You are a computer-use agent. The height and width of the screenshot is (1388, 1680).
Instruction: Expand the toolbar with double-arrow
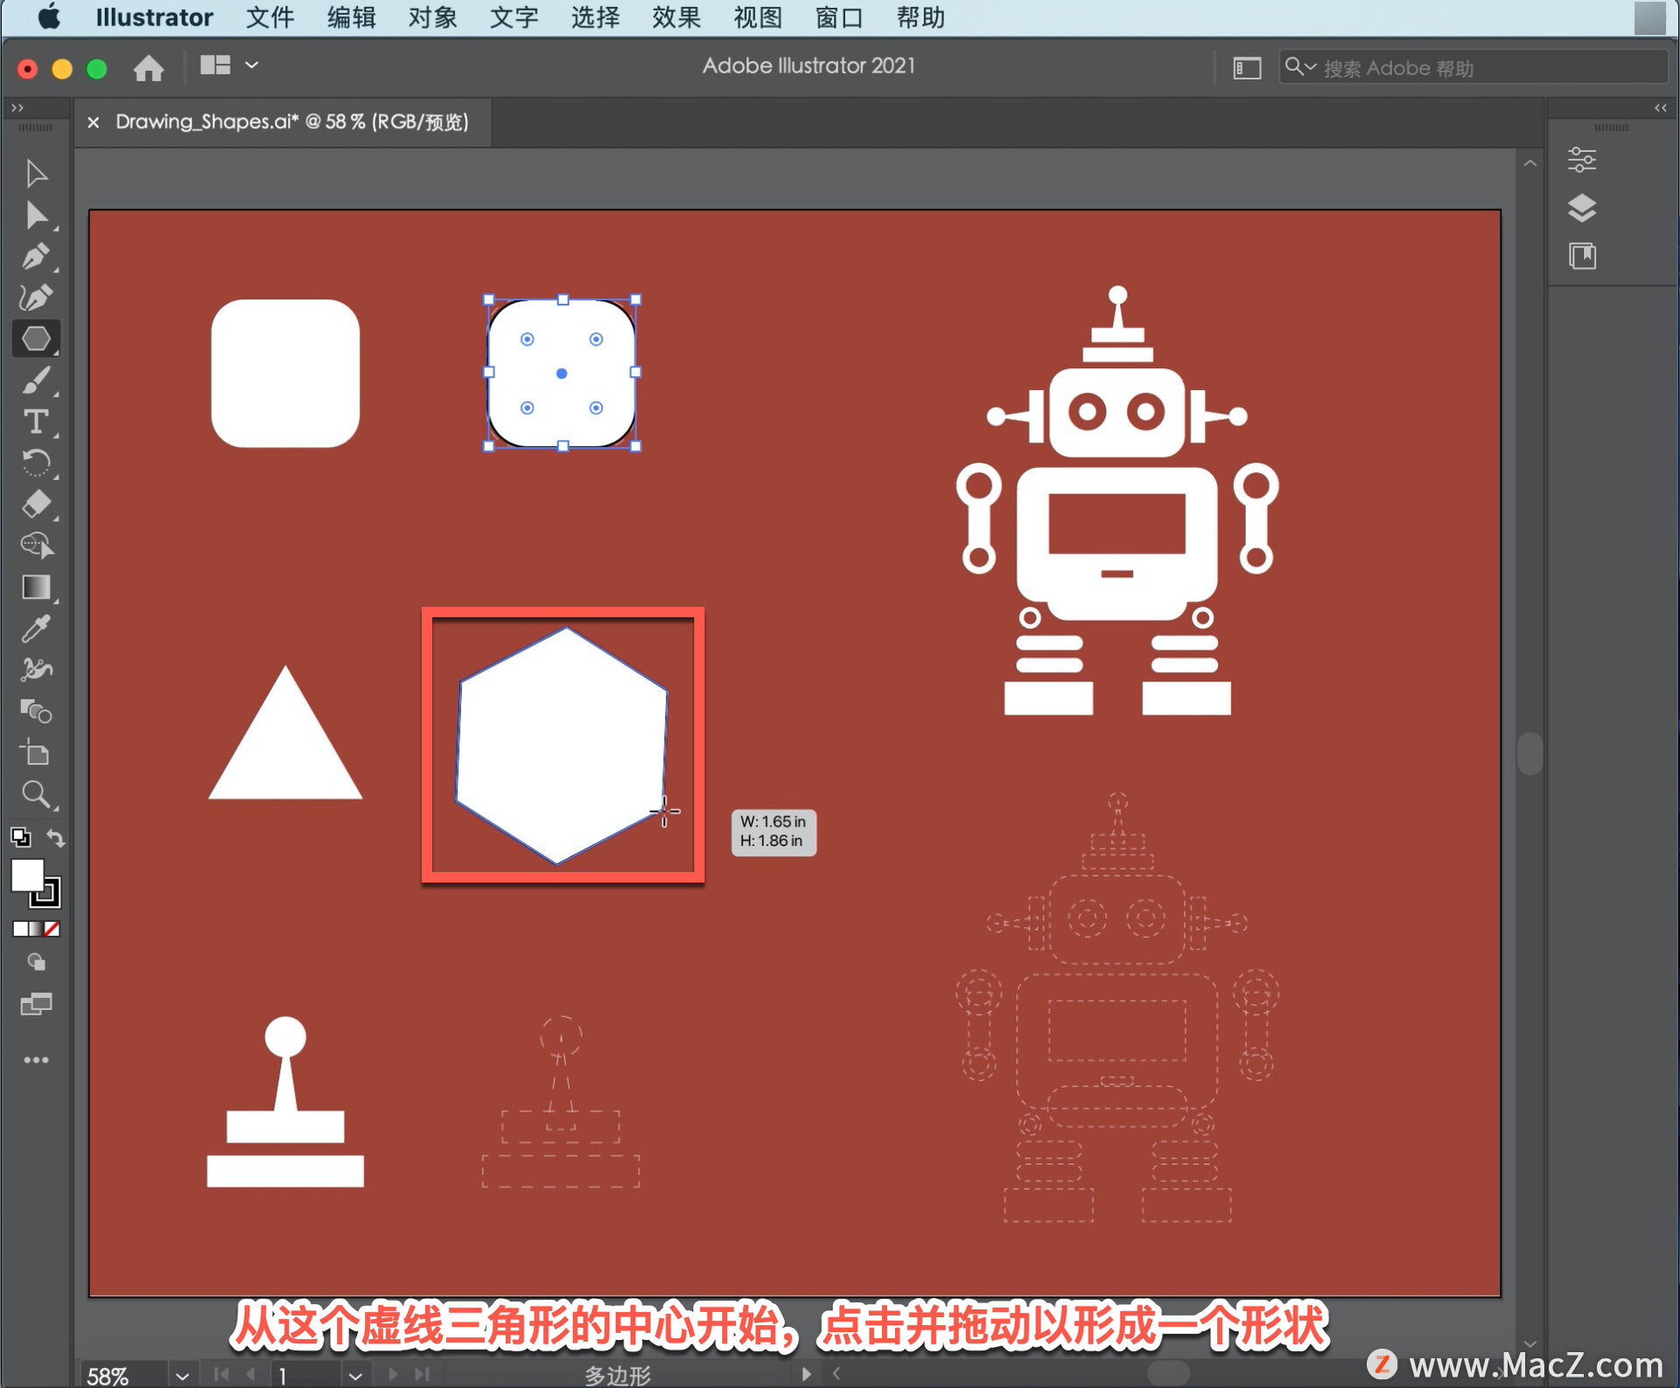[x=17, y=108]
